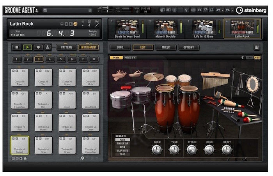Click the lightning bolt icon in toolbar
Screen dimensions: 273x176
[x=186, y=10]
